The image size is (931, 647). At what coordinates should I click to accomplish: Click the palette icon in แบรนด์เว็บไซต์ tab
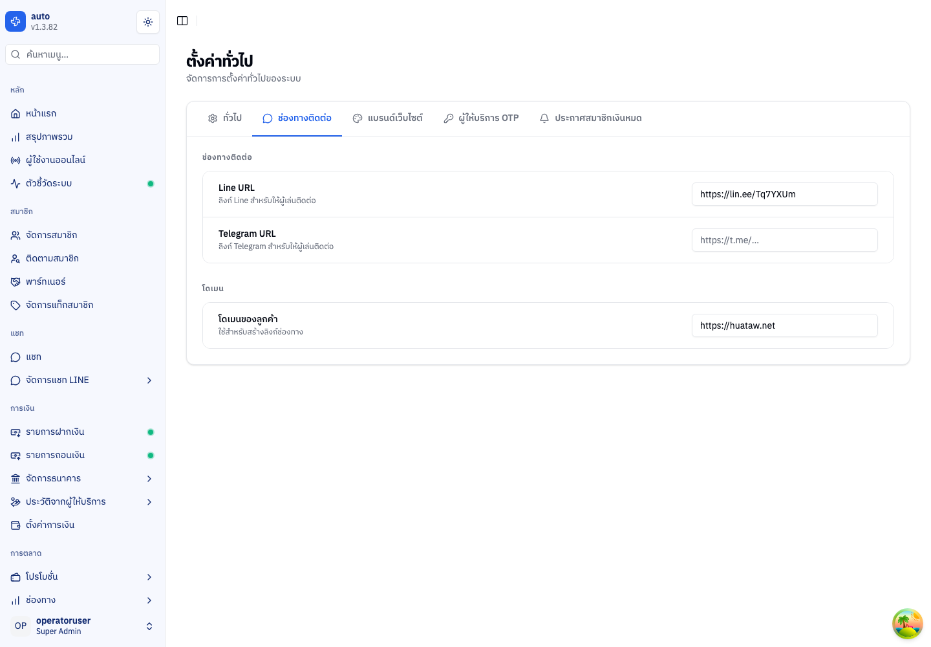point(358,118)
